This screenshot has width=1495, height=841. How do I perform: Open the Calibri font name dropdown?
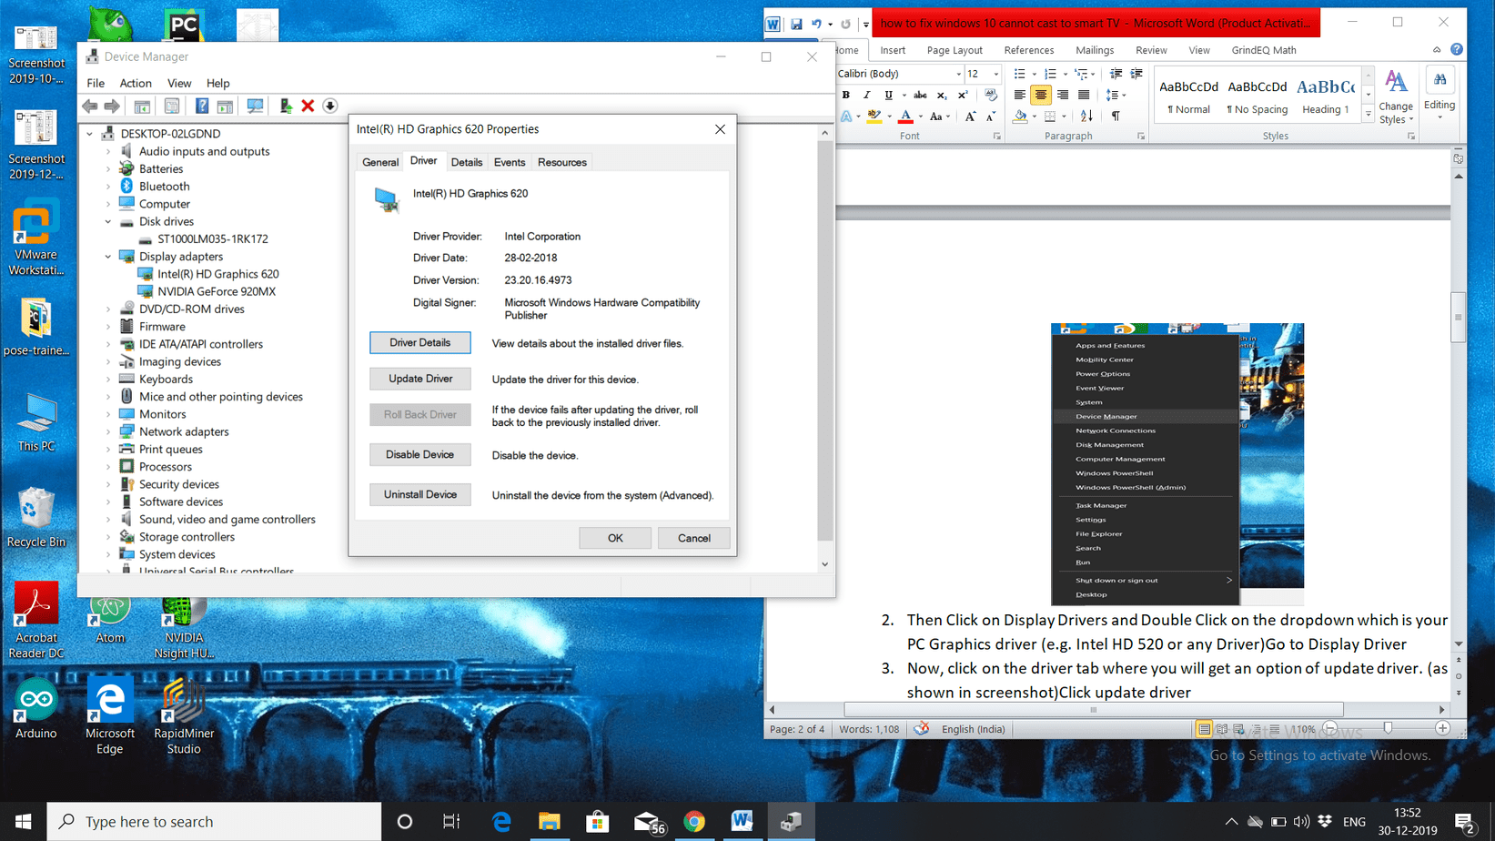pyautogui.click(x=958, y=74)
